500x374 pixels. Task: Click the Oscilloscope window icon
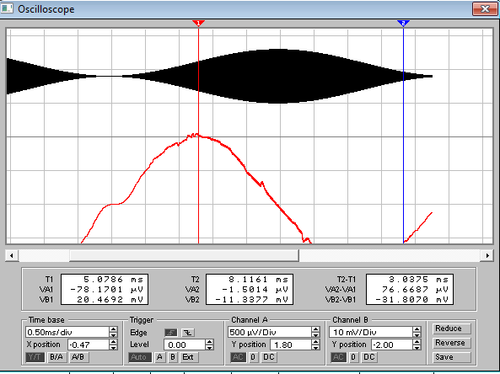[x=7, y=8]
